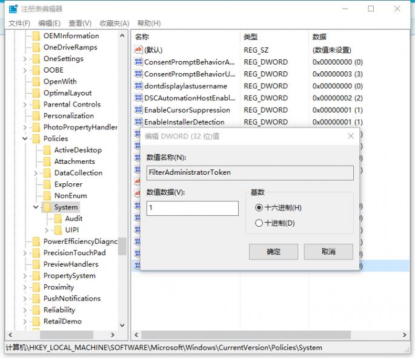Click the UIPI folder icon
The width and height of the screenshot is (415, 358).
(x=58, y=230)
